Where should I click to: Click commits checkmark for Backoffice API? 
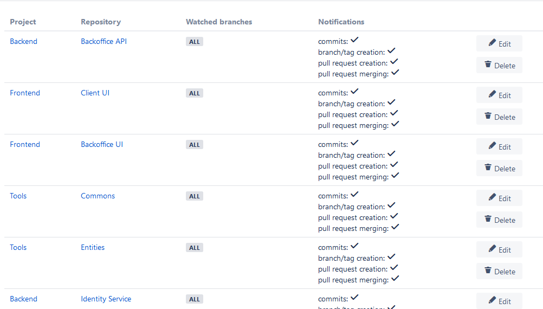coord(354,40)
